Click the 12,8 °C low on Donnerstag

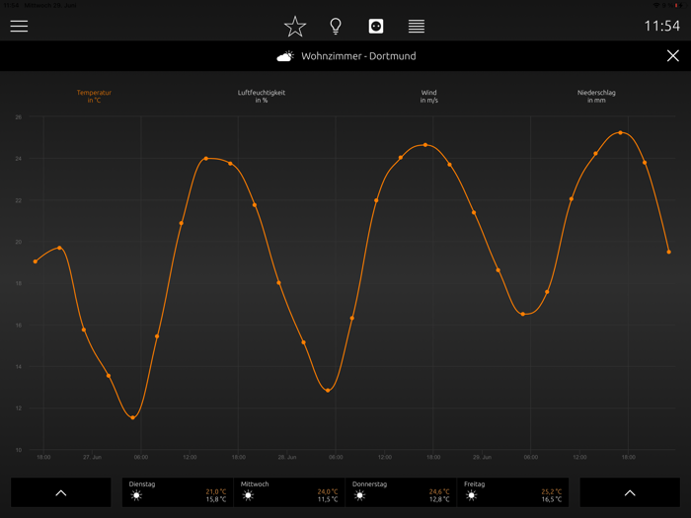[439, 499]
